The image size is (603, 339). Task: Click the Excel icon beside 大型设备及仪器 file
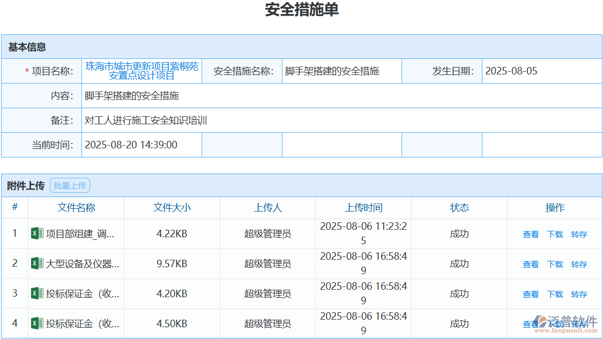pos(36,263)
